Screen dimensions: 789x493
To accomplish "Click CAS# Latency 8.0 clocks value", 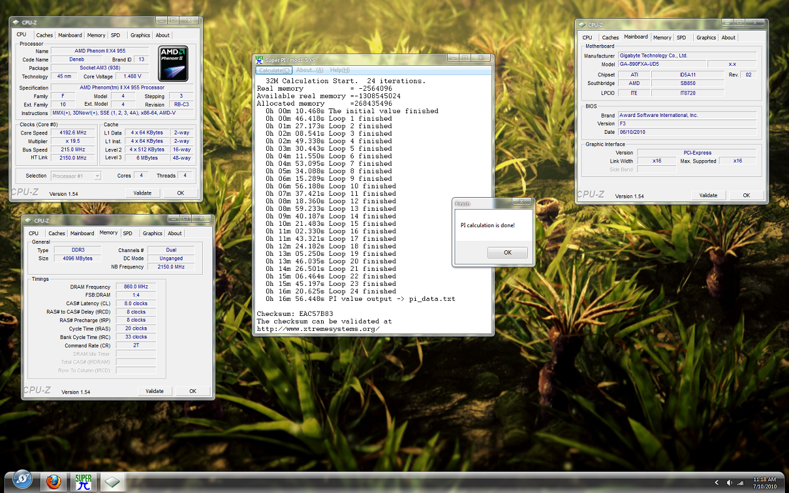I will [135, 303].
